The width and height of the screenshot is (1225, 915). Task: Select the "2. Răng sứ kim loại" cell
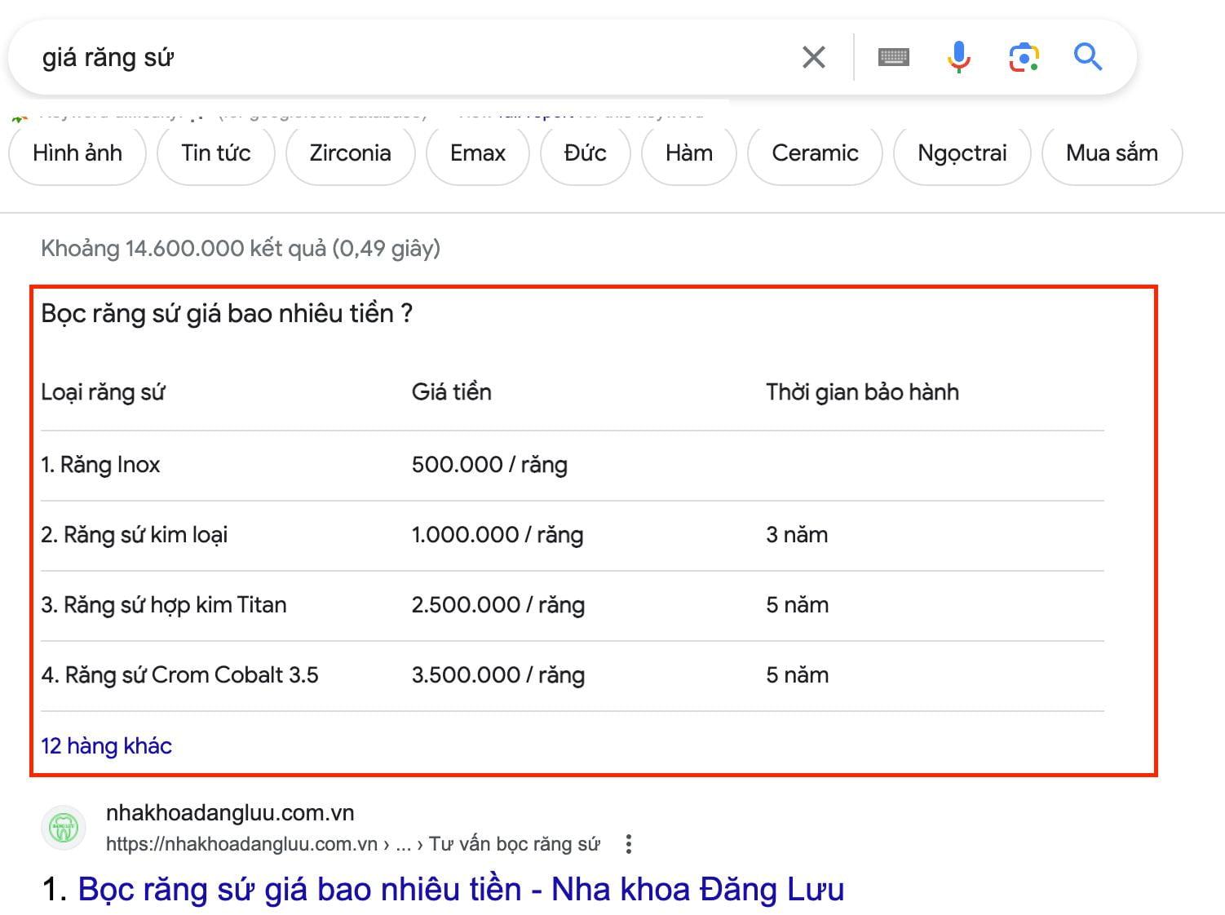tap(135, 535)
